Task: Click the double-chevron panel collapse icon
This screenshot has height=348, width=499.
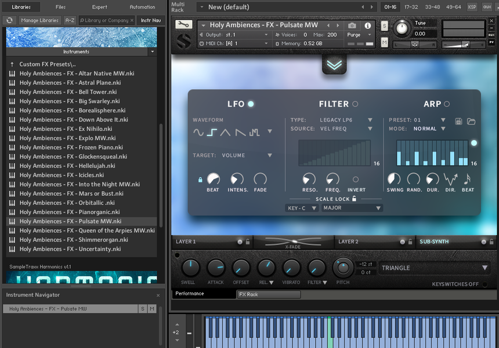Action: click(334, 64)
